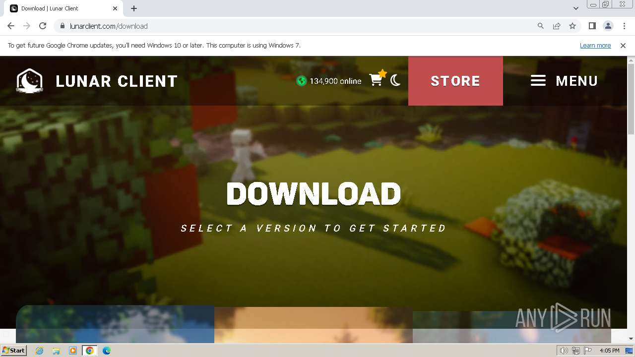Share this page using the share icon

click(557, 26)
